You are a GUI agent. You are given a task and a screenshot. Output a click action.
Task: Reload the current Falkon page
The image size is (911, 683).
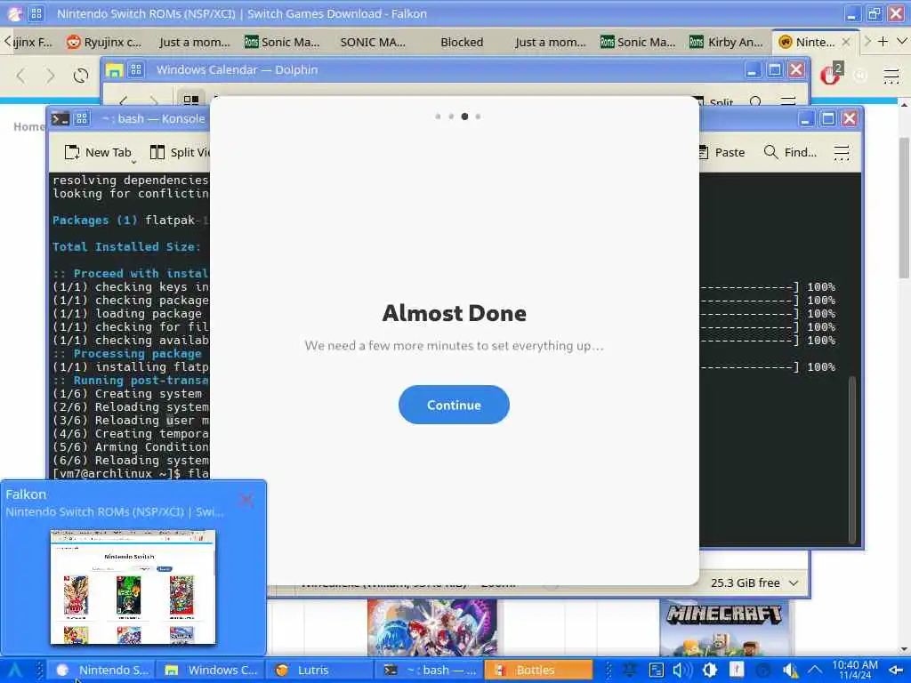[x=81, y=76]
